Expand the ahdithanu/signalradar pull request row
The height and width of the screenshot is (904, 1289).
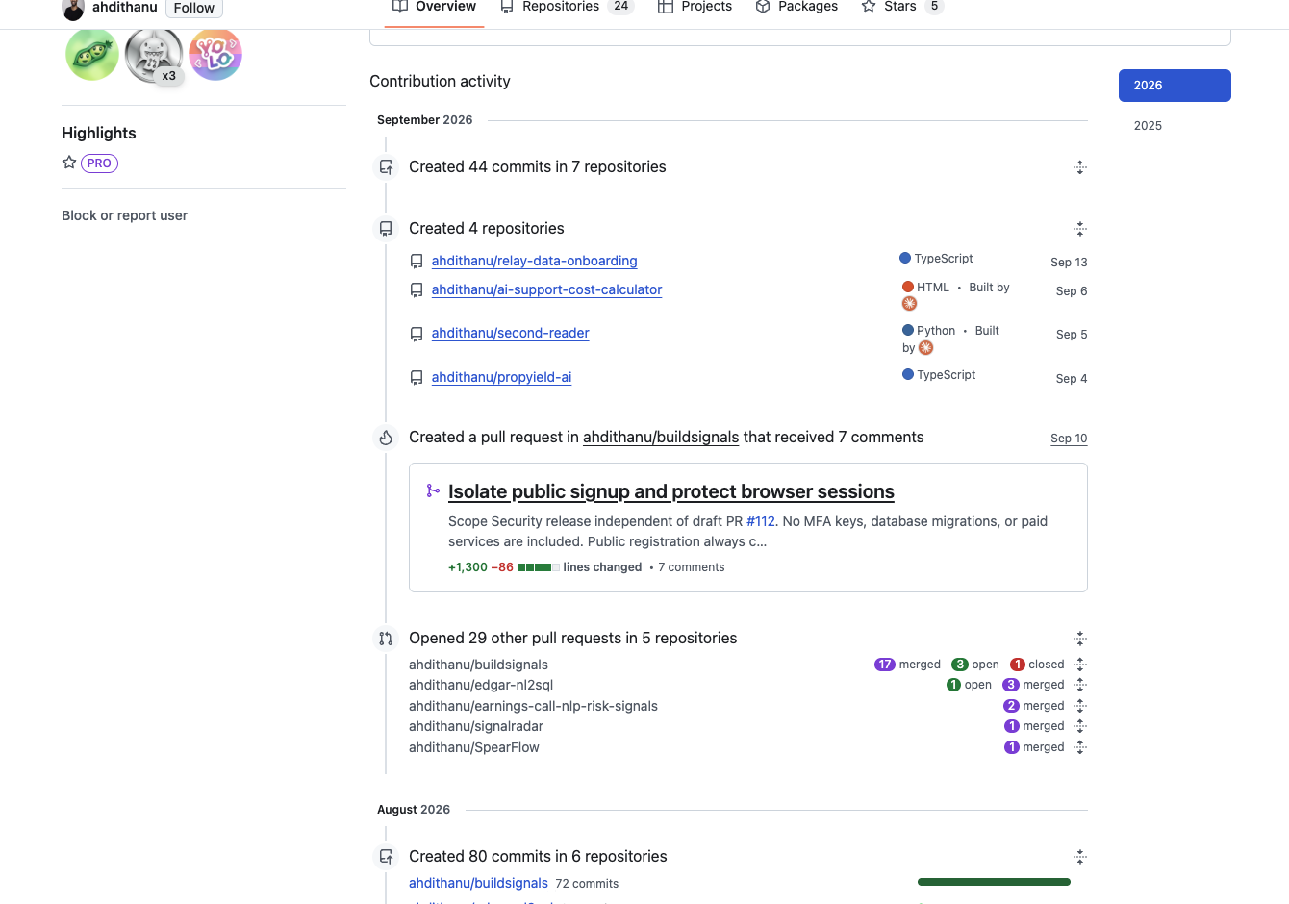[x=1080, y=726]
